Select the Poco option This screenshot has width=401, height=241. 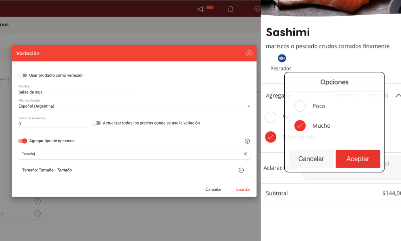tap(300, 106)
